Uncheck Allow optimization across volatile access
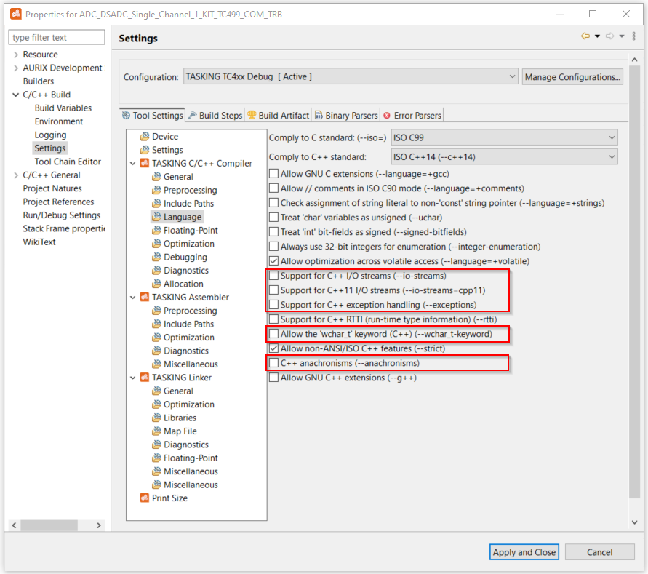This screenshot has width=648, height=574. 273,261
